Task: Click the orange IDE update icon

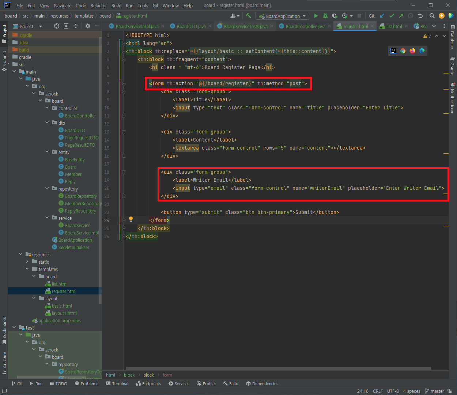Action: pyautogui.click(x=442, y=16)
